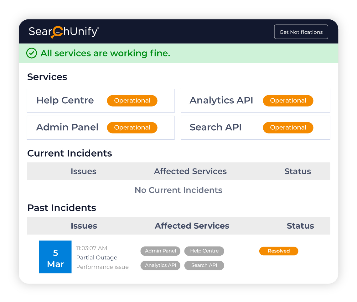Viewport: 357px width, 302px height.
Task: Click the Admin Panel affected service tag
Action: tap(160, 251)
